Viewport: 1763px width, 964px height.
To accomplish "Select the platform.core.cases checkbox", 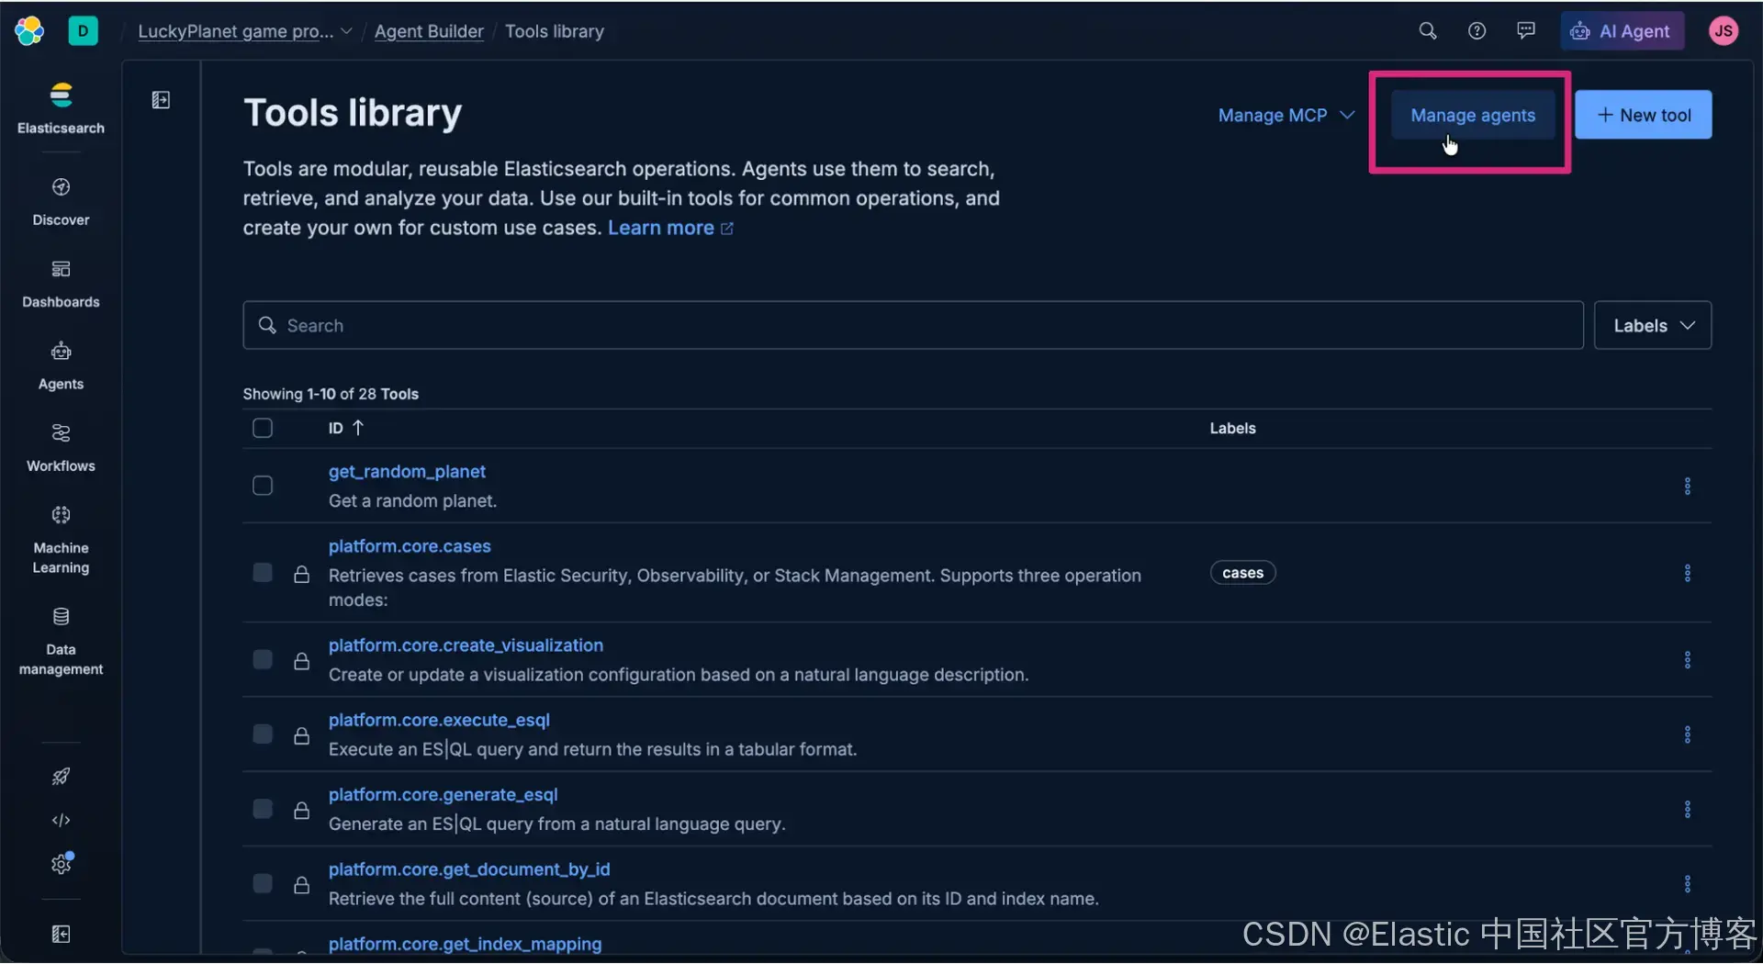I will tap(263, 574).
